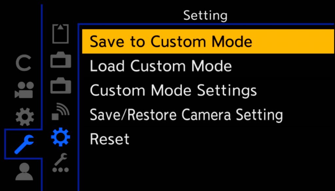Open the wireless antenna IN/OUT page icon

(61, 111)
